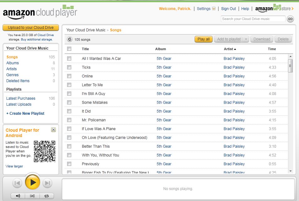
Task: Click the Sign Out link
Action: 228,8
